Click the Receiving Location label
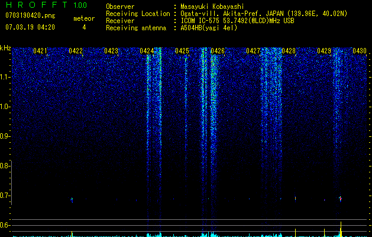The width and height of the screenshot is (372, 237). coord(138,14)
